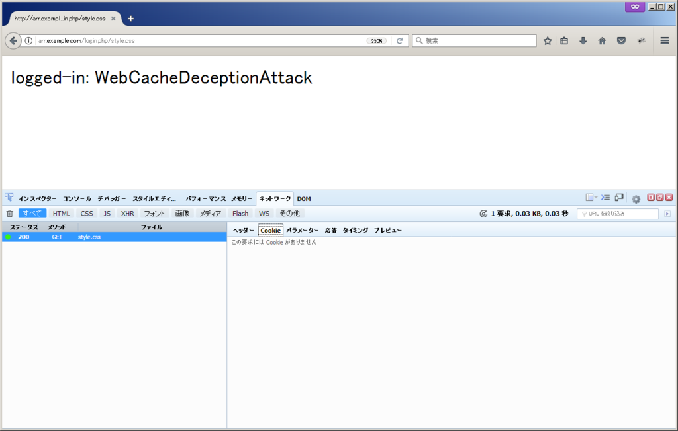Screen dimensions: 678x431
Task: Open the devtools settings gear
Action: (x=636, y=198)
